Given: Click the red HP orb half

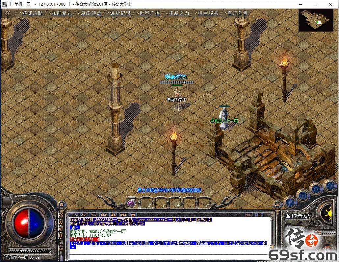Looking at the screenshot, I should 21,223.
